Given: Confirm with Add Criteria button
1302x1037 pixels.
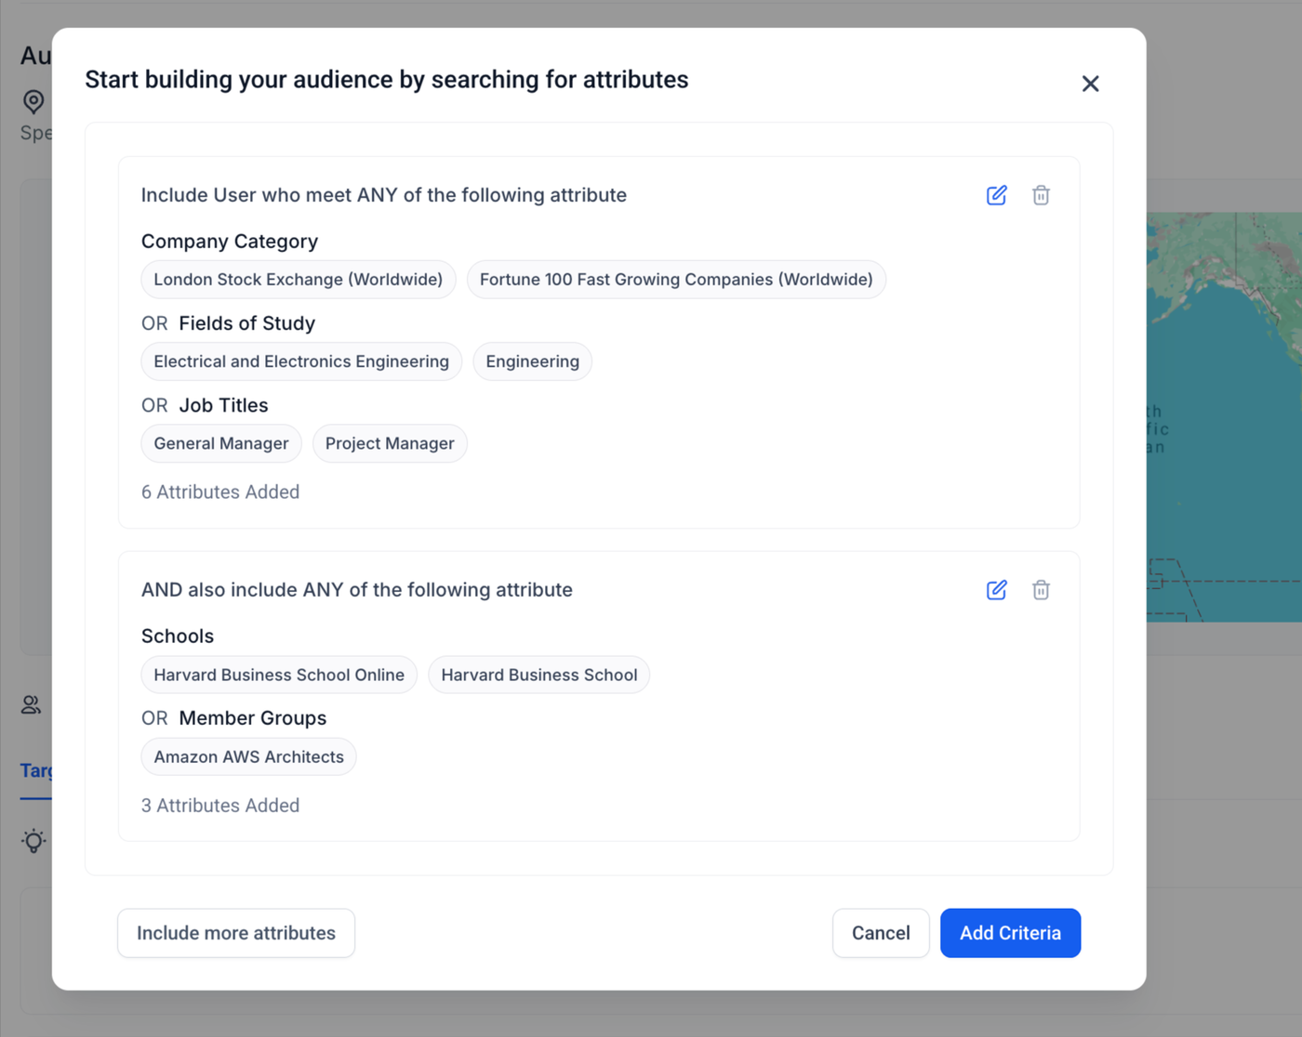Looking at the screenshot, I should click(x=1010, y=933).
